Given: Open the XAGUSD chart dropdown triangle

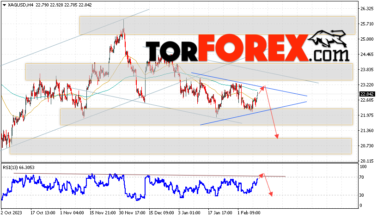Looking at the screenshot, I should tap(4, 5).
